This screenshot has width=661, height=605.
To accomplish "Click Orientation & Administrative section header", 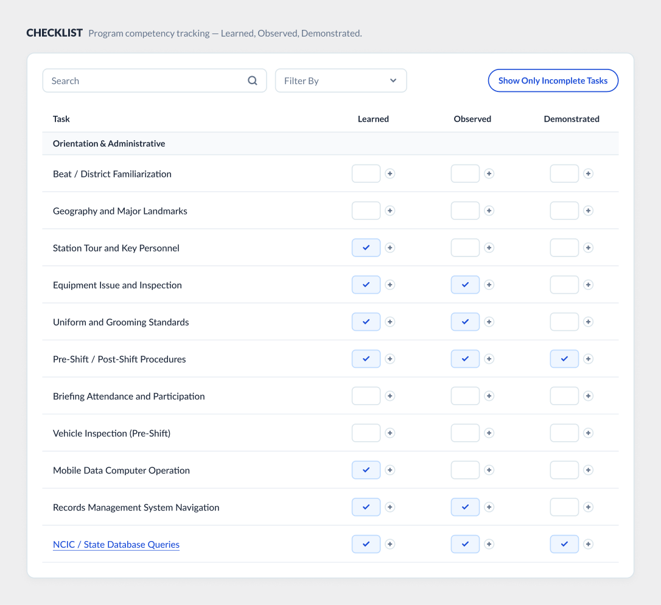I will click(x=330, y=143).
